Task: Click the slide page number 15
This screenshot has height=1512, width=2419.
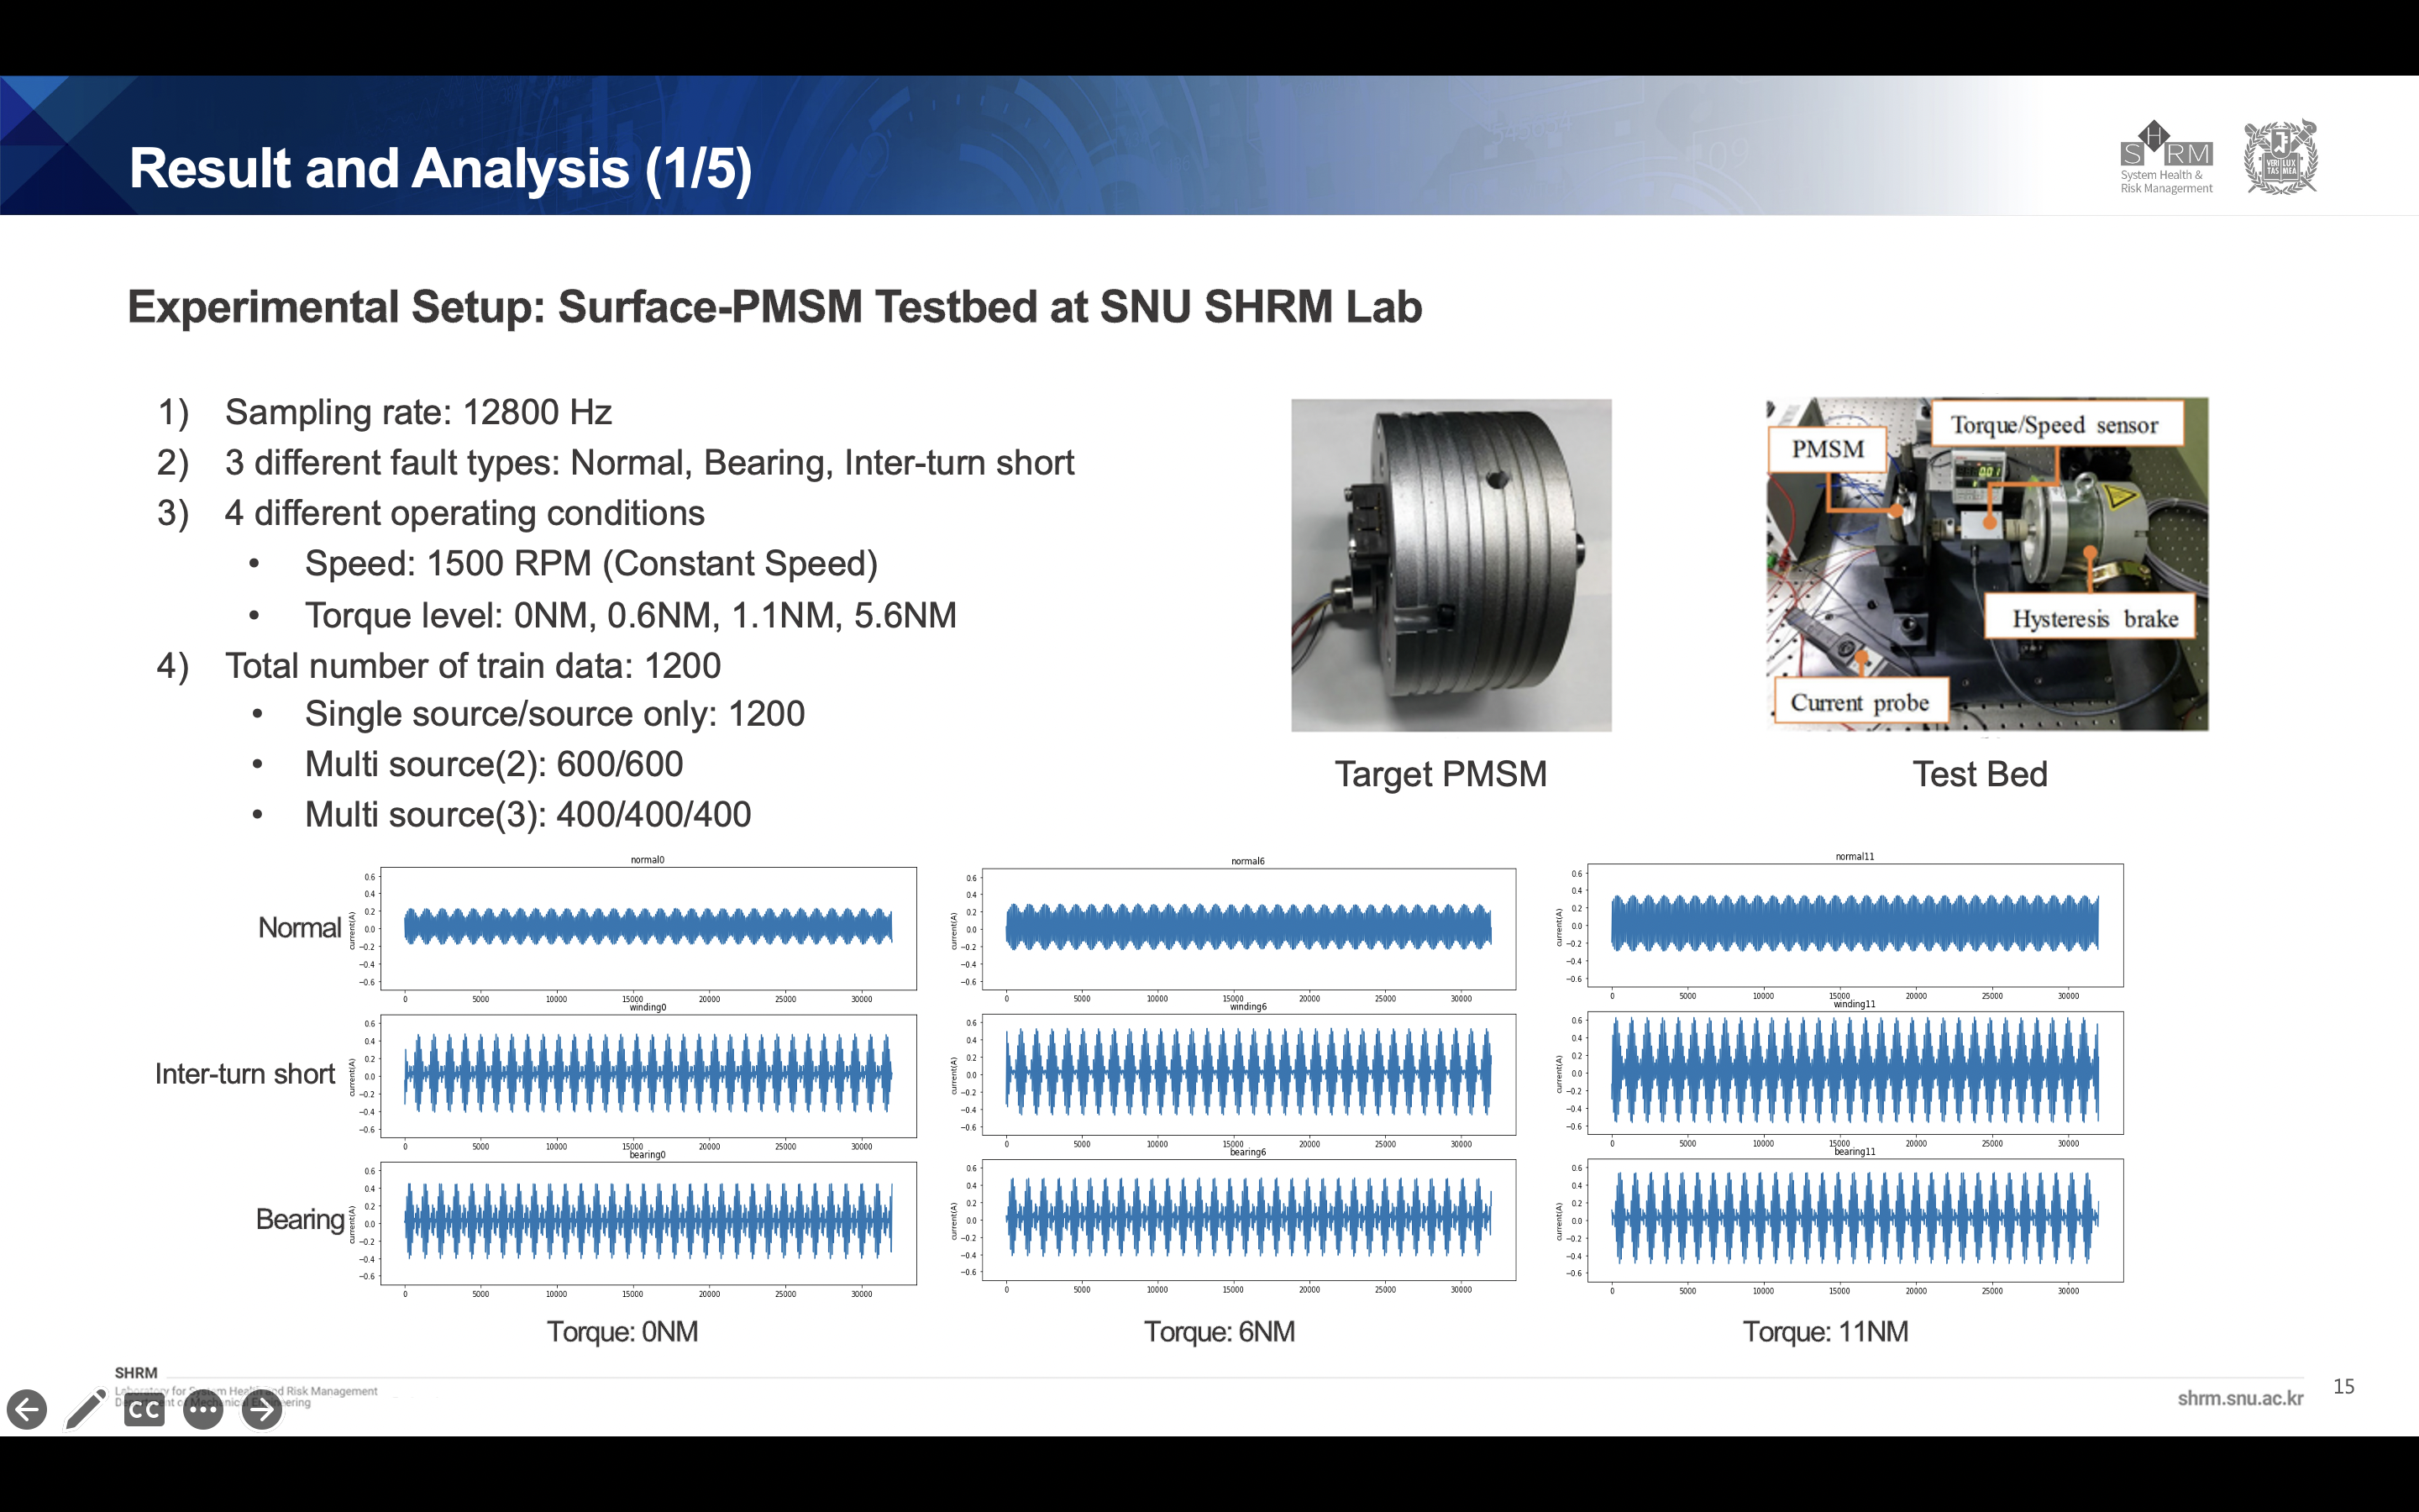Action: click(x=2344, y=1387)
